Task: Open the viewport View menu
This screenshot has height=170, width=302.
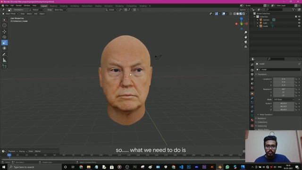Action: click(x=23, y=14)
